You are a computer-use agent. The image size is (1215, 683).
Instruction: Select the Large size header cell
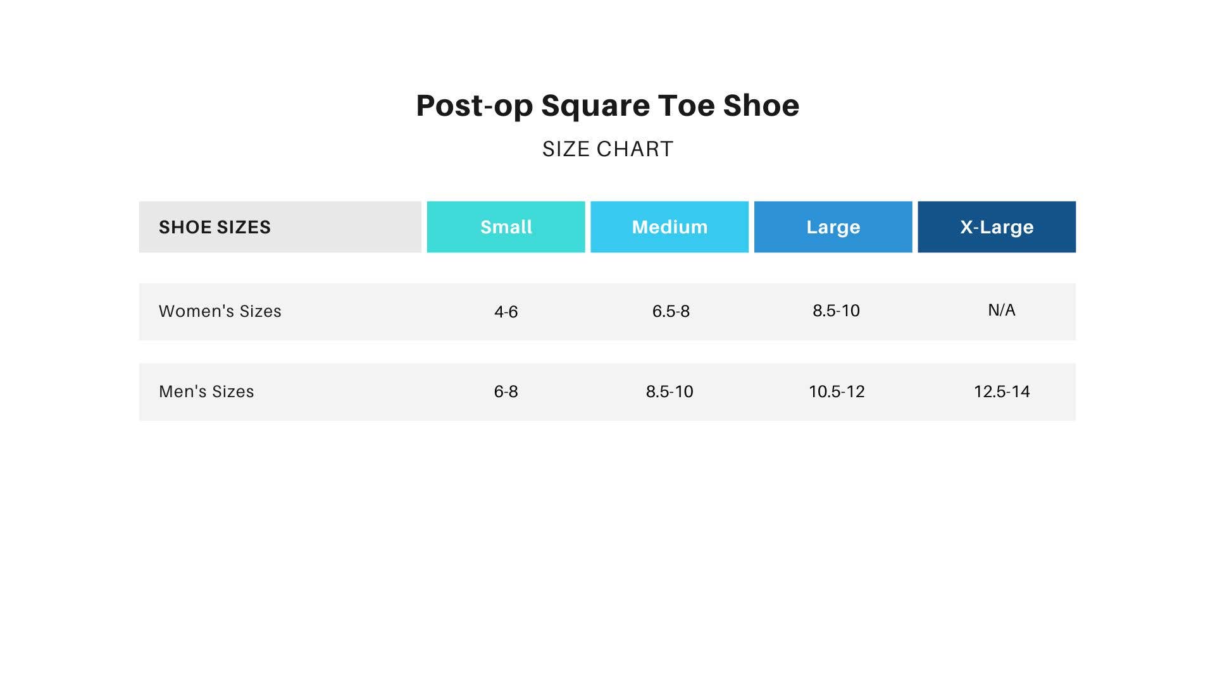pyautogui.click(x=833, y=227)
